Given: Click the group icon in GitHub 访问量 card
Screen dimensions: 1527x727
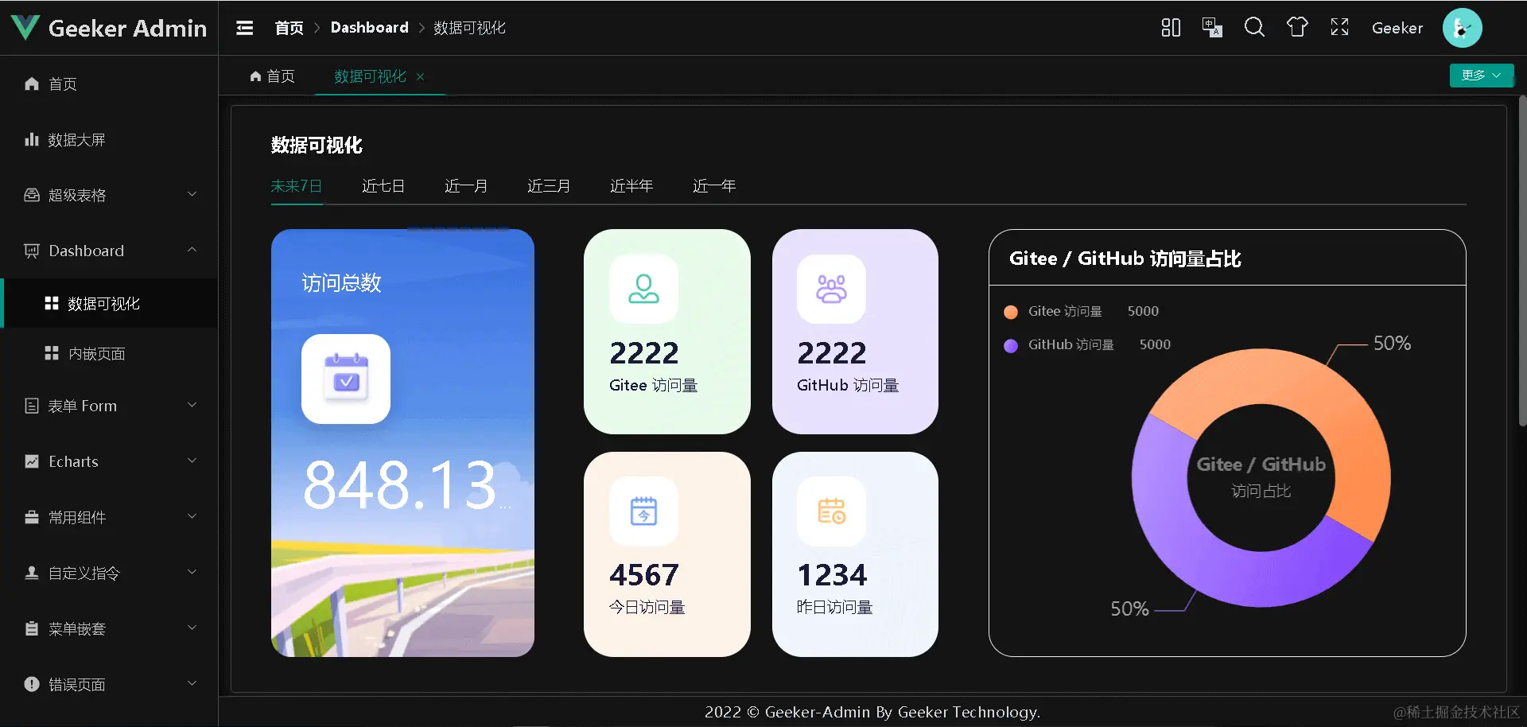Looking at the screenshot, I should coord(831,289).
